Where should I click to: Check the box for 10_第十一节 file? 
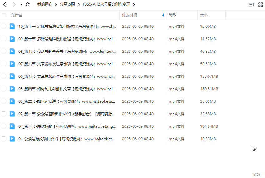[4, 26]
